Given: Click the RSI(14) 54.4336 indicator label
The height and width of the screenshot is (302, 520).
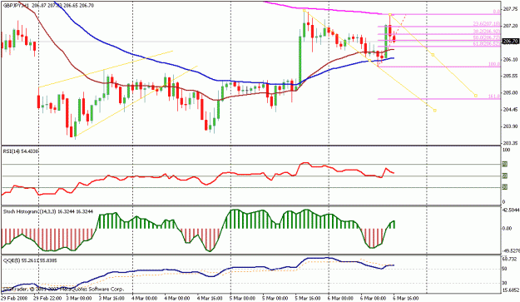Looking at the screenshot, I should click(x=21, y=151).
